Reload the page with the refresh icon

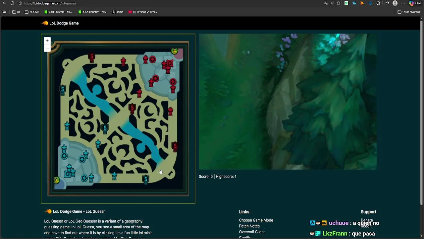tap(12, 3)
